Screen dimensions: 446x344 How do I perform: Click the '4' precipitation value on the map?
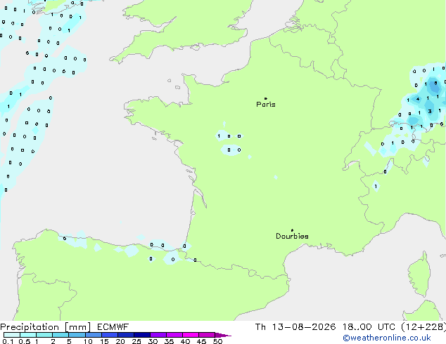(418, 99)
